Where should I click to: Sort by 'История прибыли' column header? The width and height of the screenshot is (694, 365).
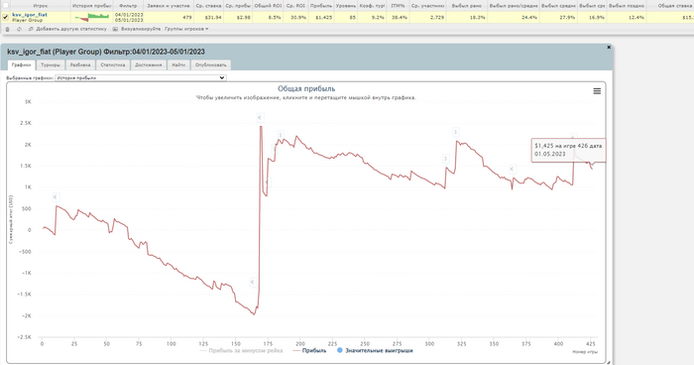coord(92,6)
